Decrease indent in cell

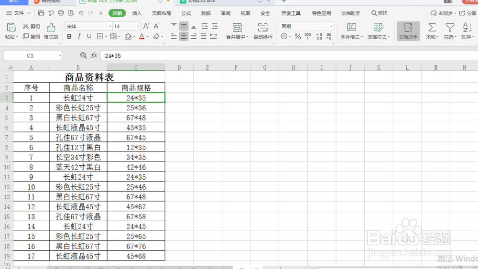tap(205, 26)
